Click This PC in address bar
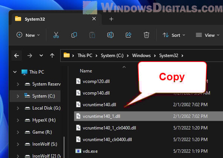 coord(85,56)
